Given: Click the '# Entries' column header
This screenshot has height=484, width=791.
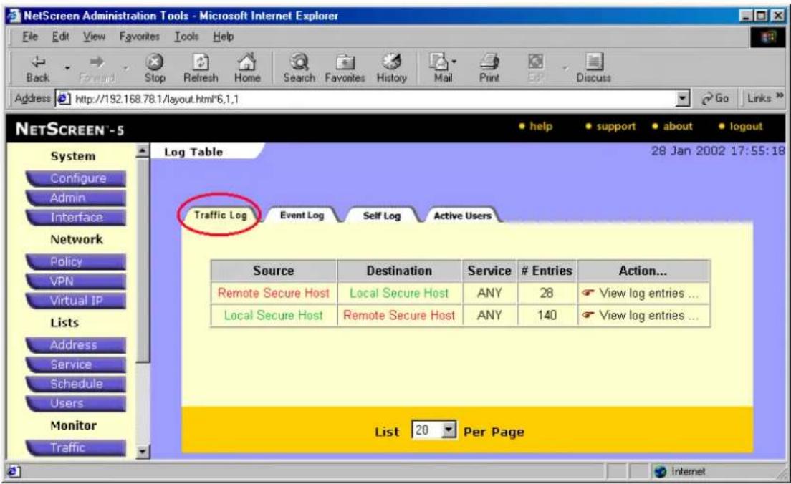Looking at the screenshot, I should 547,271.
